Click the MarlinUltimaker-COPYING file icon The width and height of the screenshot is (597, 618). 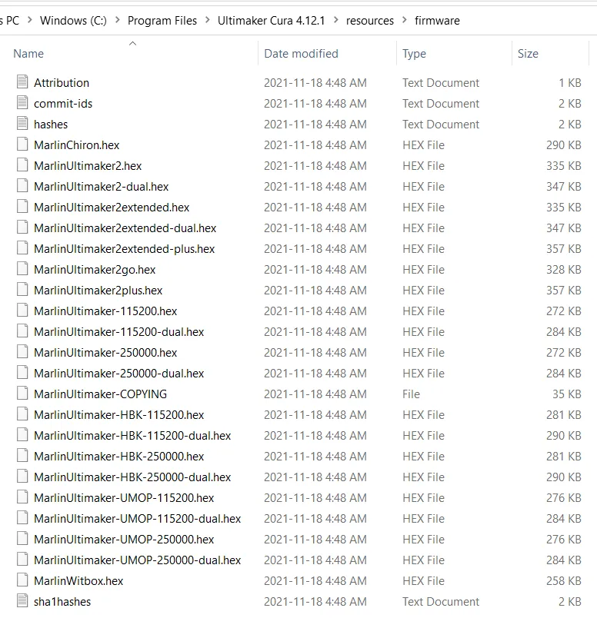22,394
